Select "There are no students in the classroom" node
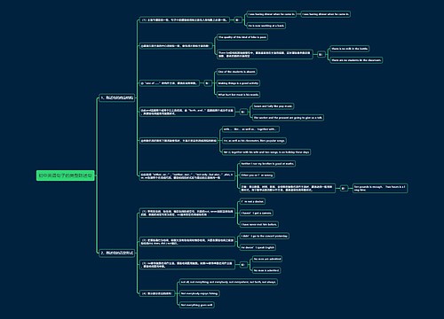The width and height of the screenshot is (444, 319). click(x=356, y=60)
